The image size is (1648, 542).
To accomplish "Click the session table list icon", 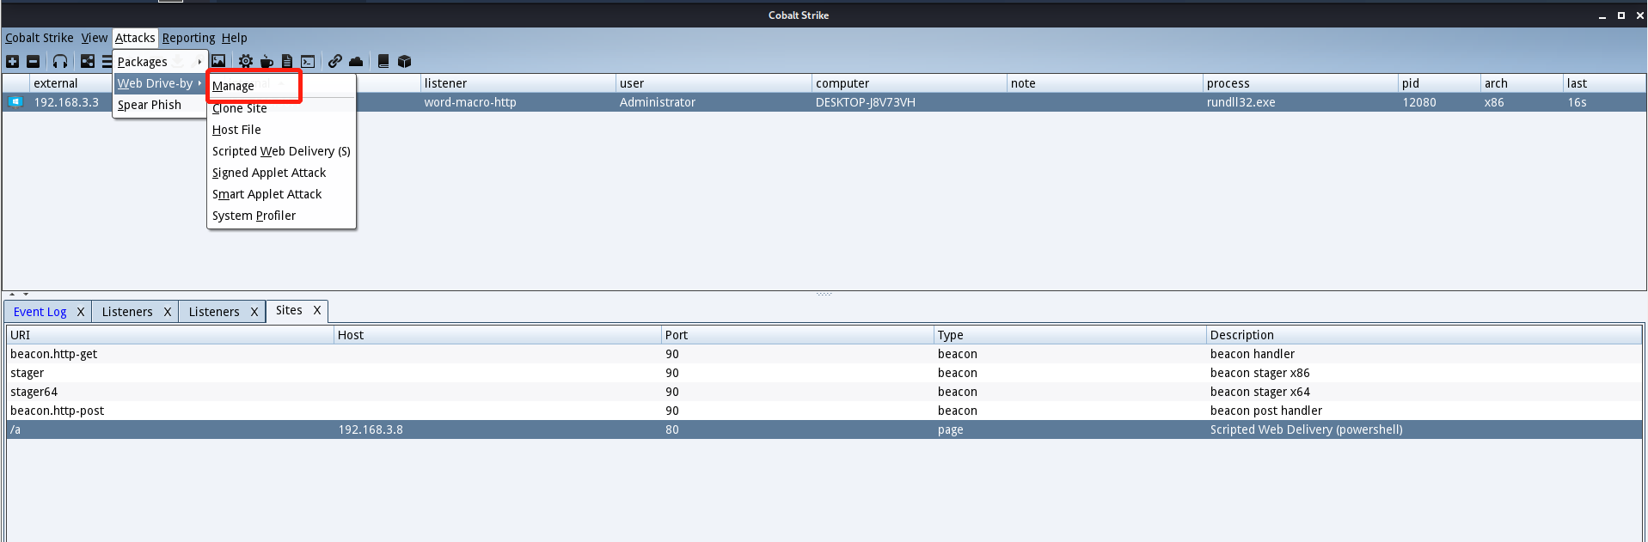I will point(107,61).
